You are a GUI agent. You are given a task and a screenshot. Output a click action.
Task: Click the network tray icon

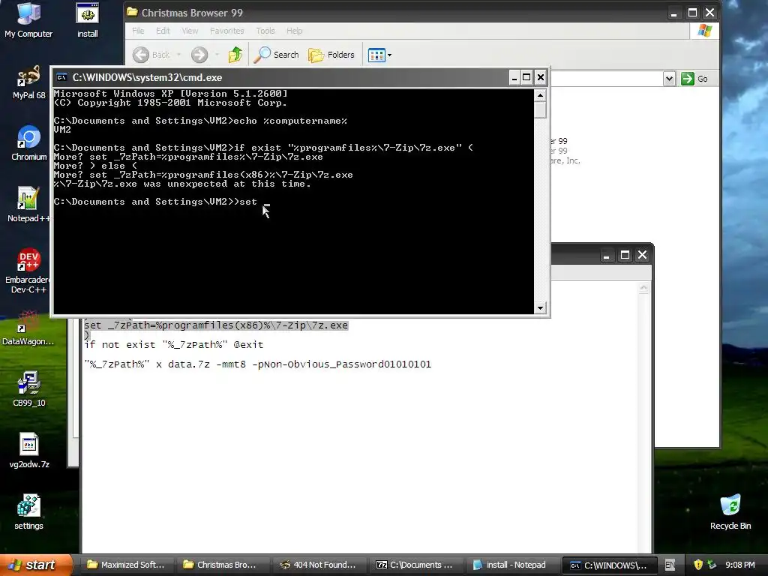point(712,565)
